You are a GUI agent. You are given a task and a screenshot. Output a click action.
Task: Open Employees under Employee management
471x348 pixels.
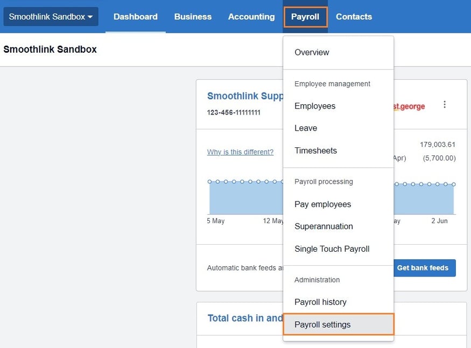click(314, 106)
